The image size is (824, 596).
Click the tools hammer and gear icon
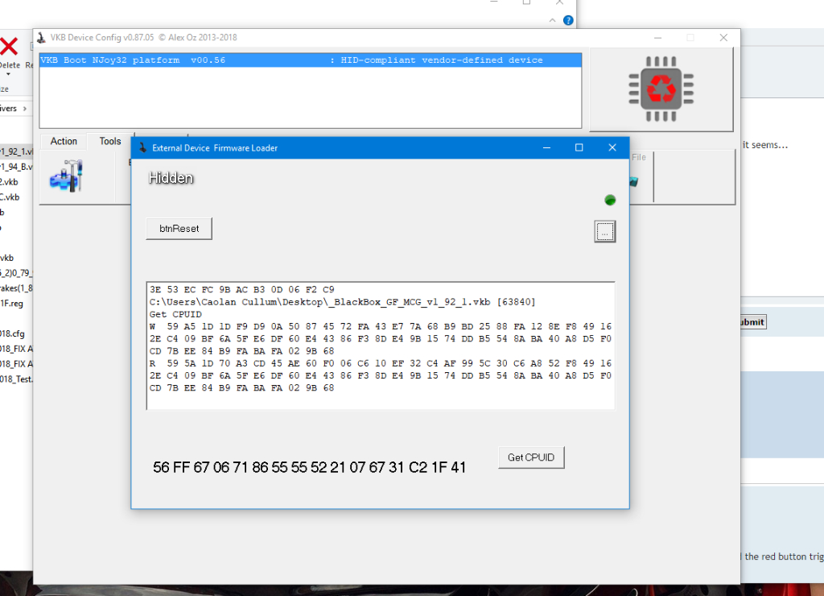(x=66, y=176)
